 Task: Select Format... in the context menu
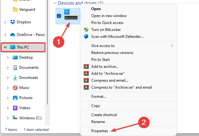[99, 96]
